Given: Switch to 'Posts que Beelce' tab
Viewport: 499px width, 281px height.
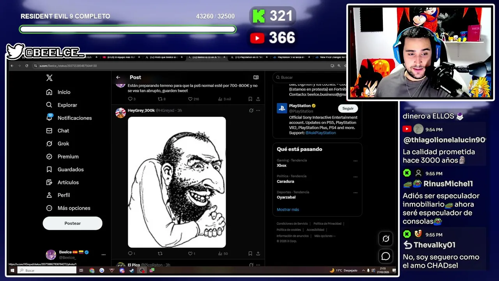Looking at the screenshot, I should (164, 57).
